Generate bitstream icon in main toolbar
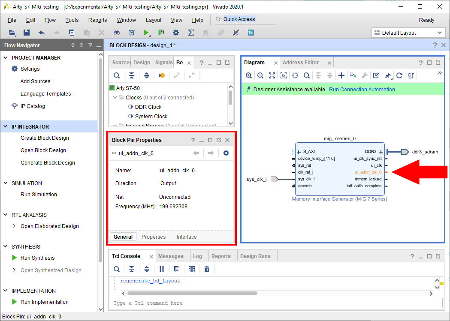This screenshot has height=321, width=450. click(161, 33)
